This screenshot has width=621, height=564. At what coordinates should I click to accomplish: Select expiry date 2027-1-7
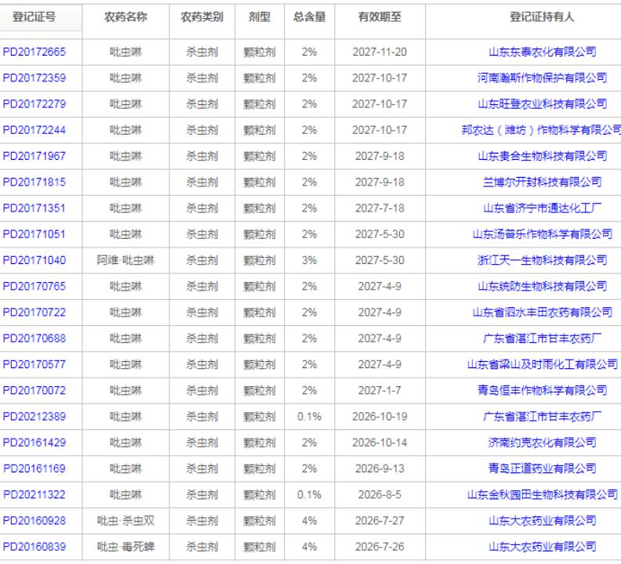(379, 391)
